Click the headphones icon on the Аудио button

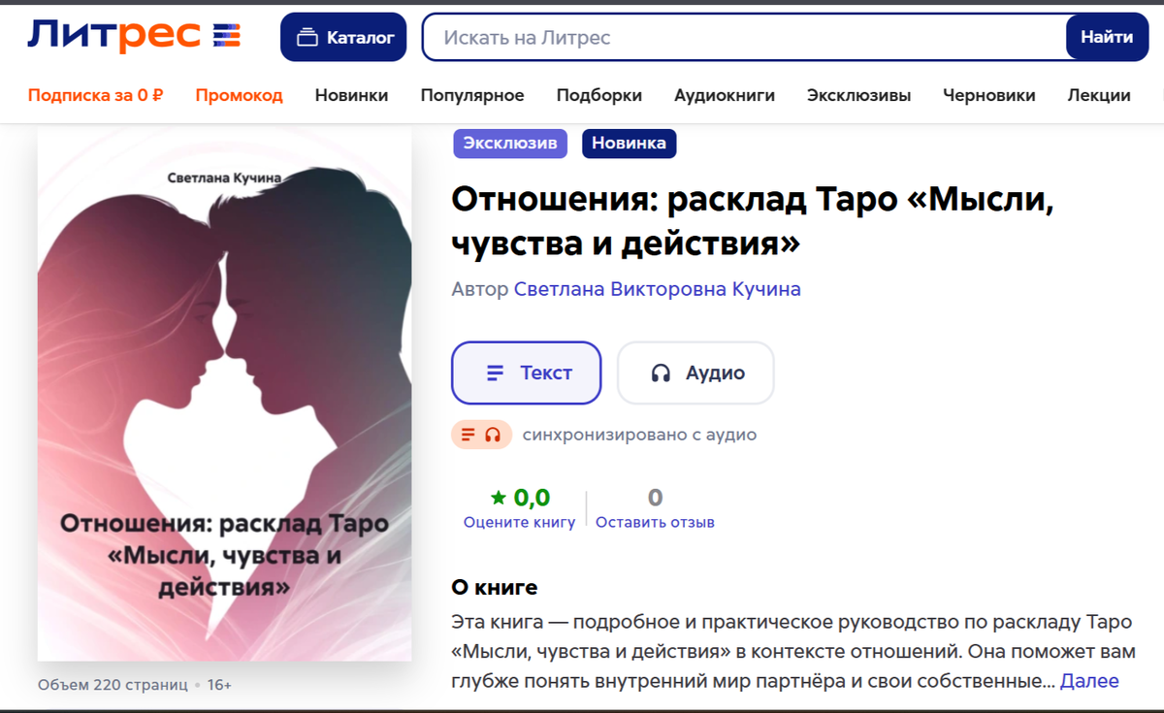(x=662, y=373)
